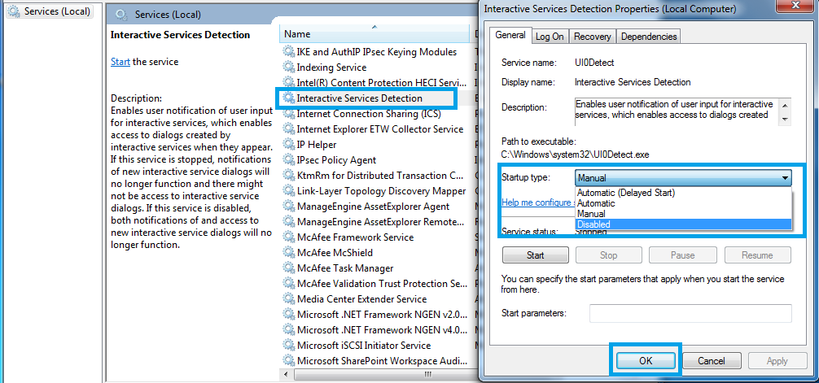The height and width of the screenshot is (383, 819).
Task: Click gear icon of ManageEngine AssetExplorer Remote
Action: tap(288, 222)
